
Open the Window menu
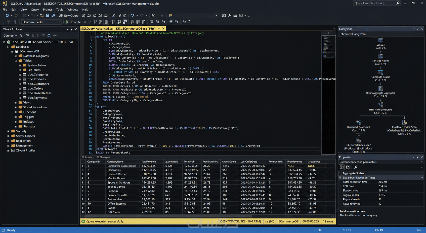click(x=73, y=10)
